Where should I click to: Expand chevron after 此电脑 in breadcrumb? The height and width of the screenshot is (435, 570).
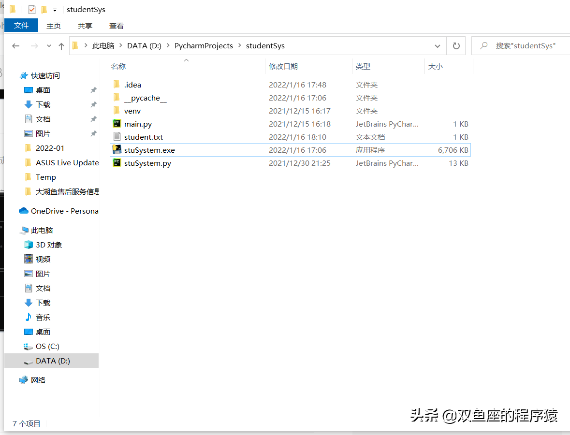click(121, 45)
